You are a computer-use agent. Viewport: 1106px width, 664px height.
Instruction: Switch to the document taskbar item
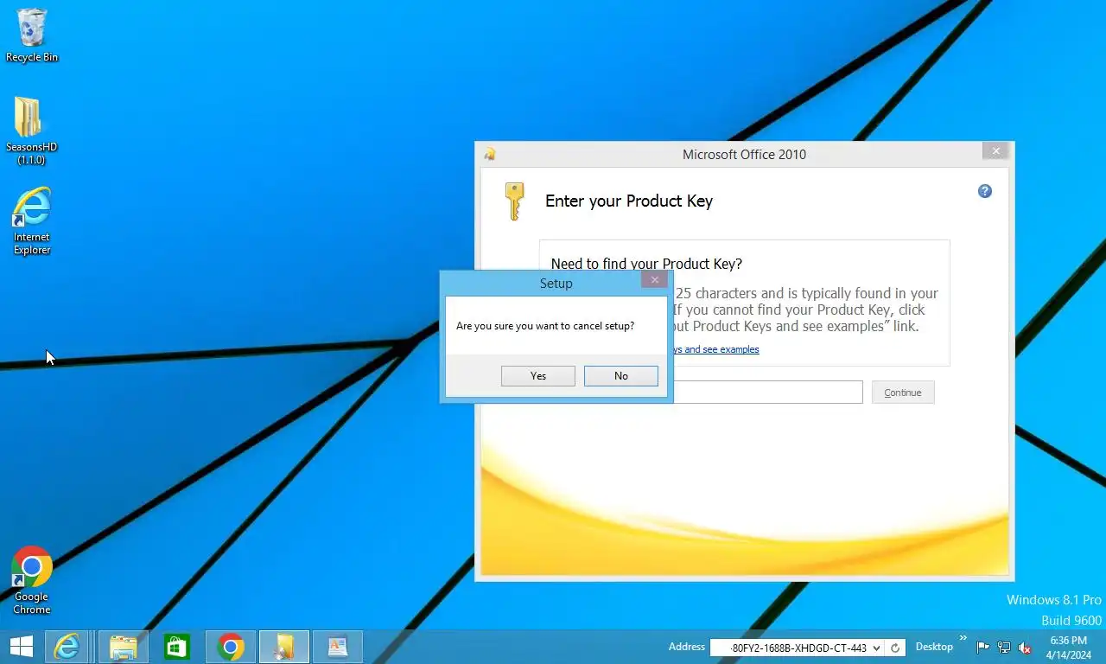(338, 647)
